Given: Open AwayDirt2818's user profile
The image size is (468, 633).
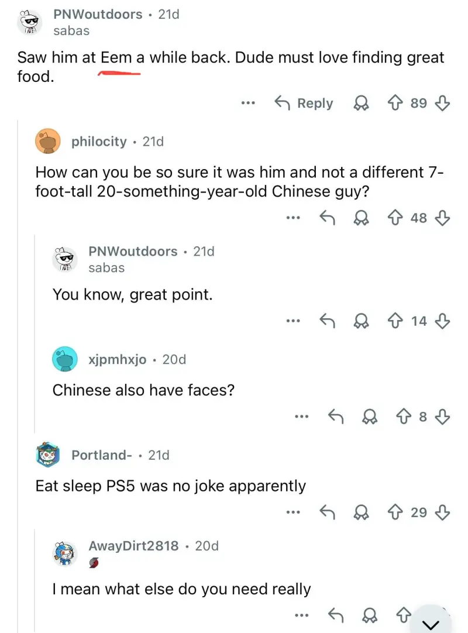Looking at the screenshot, I should point(133,546).
